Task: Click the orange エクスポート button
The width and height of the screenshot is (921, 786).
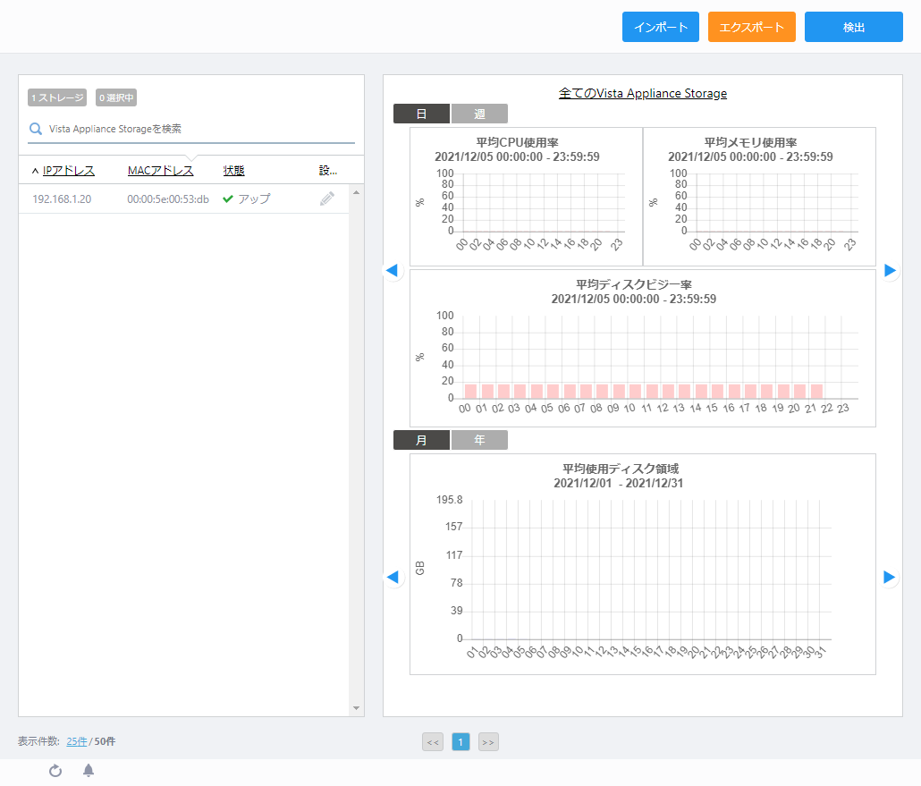Action: [x=752, y=27]
